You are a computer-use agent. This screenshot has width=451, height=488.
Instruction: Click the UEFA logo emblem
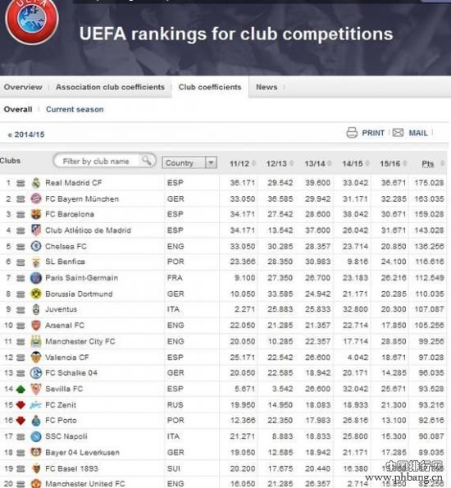[32, 19]
